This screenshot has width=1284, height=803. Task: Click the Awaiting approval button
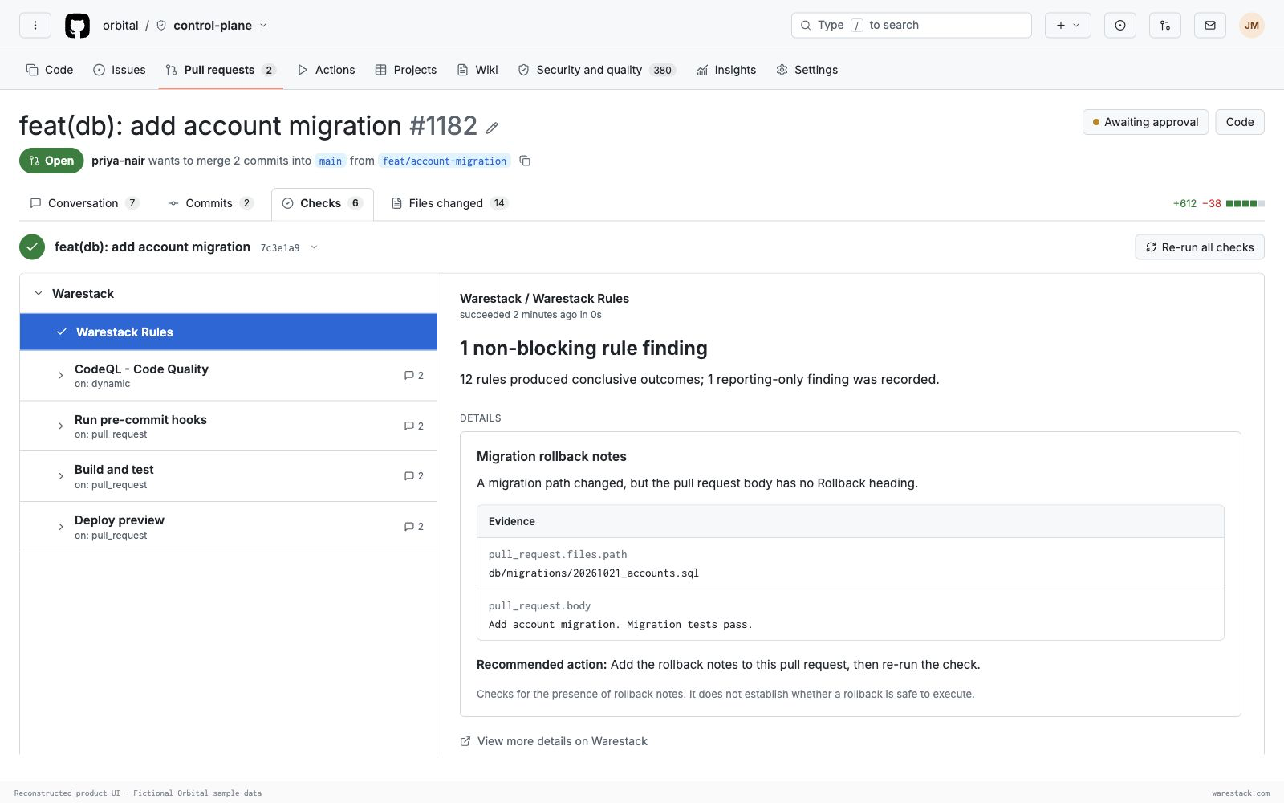[1145, 122]
